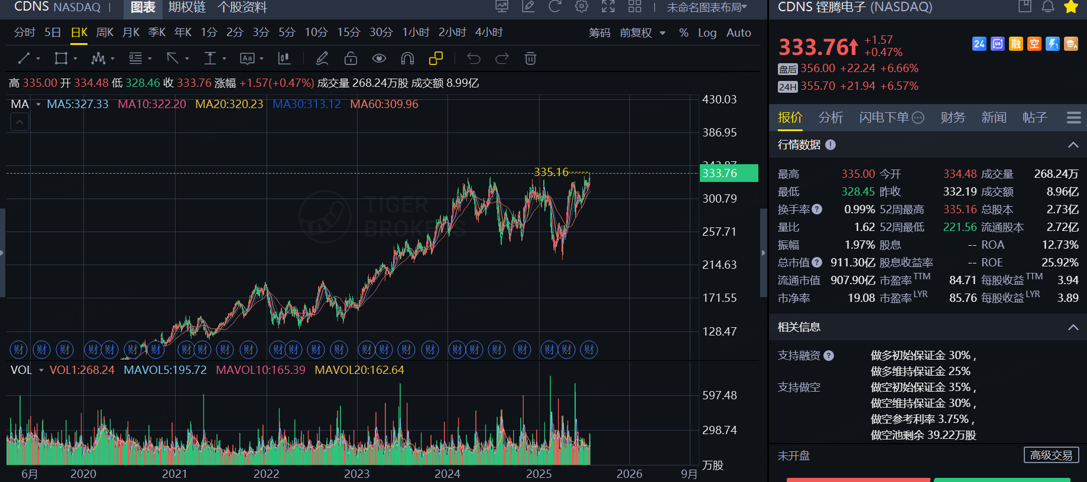1087x482 pixels.
Task: Click the tan layered A badge
Action: tap(1071, 44)
